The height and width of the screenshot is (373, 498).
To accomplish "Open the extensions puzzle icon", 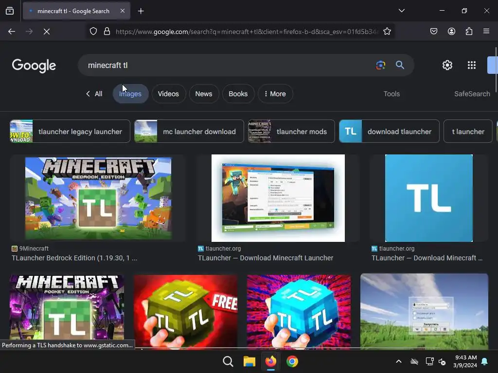I will [469, 32].
